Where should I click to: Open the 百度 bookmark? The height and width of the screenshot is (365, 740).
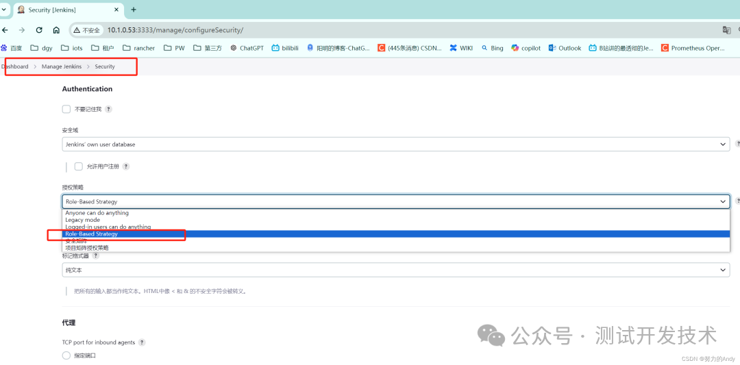click(12, 48)
